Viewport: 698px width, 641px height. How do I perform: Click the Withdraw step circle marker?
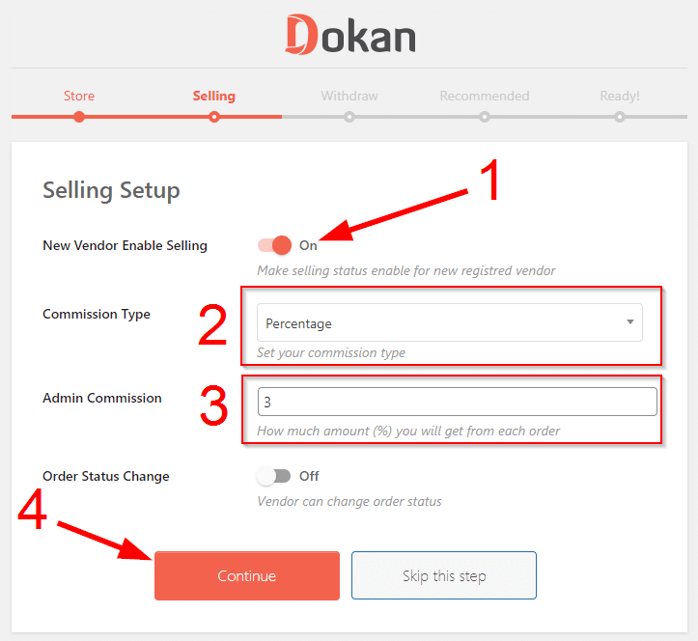coord(349,117)
